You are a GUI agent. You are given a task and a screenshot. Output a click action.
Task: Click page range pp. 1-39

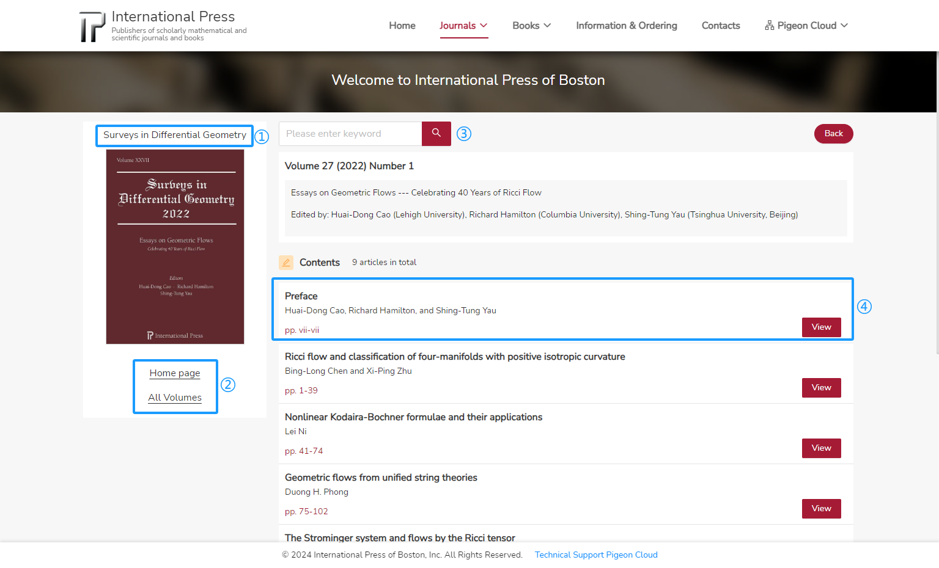click(x=301, y=391)
